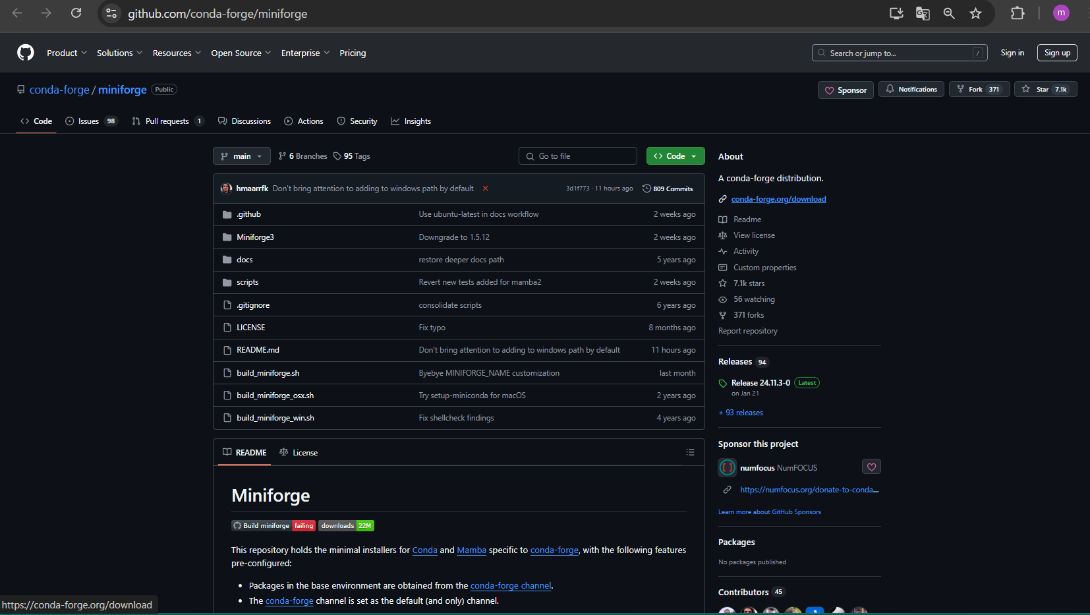Image resolution: width=1090 pixels, height=615 pixels.
Task: Open the commit history clock icon
Action: coord(646,189)
